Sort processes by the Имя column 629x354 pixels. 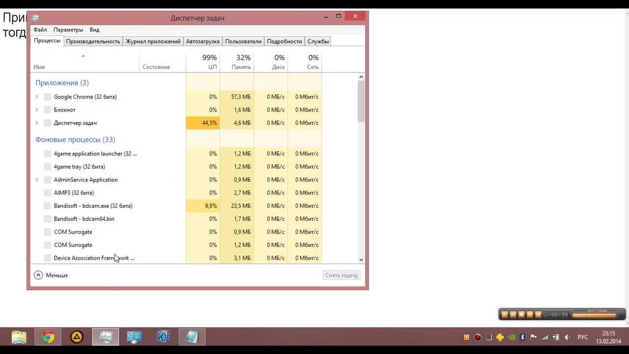[85, 63]
